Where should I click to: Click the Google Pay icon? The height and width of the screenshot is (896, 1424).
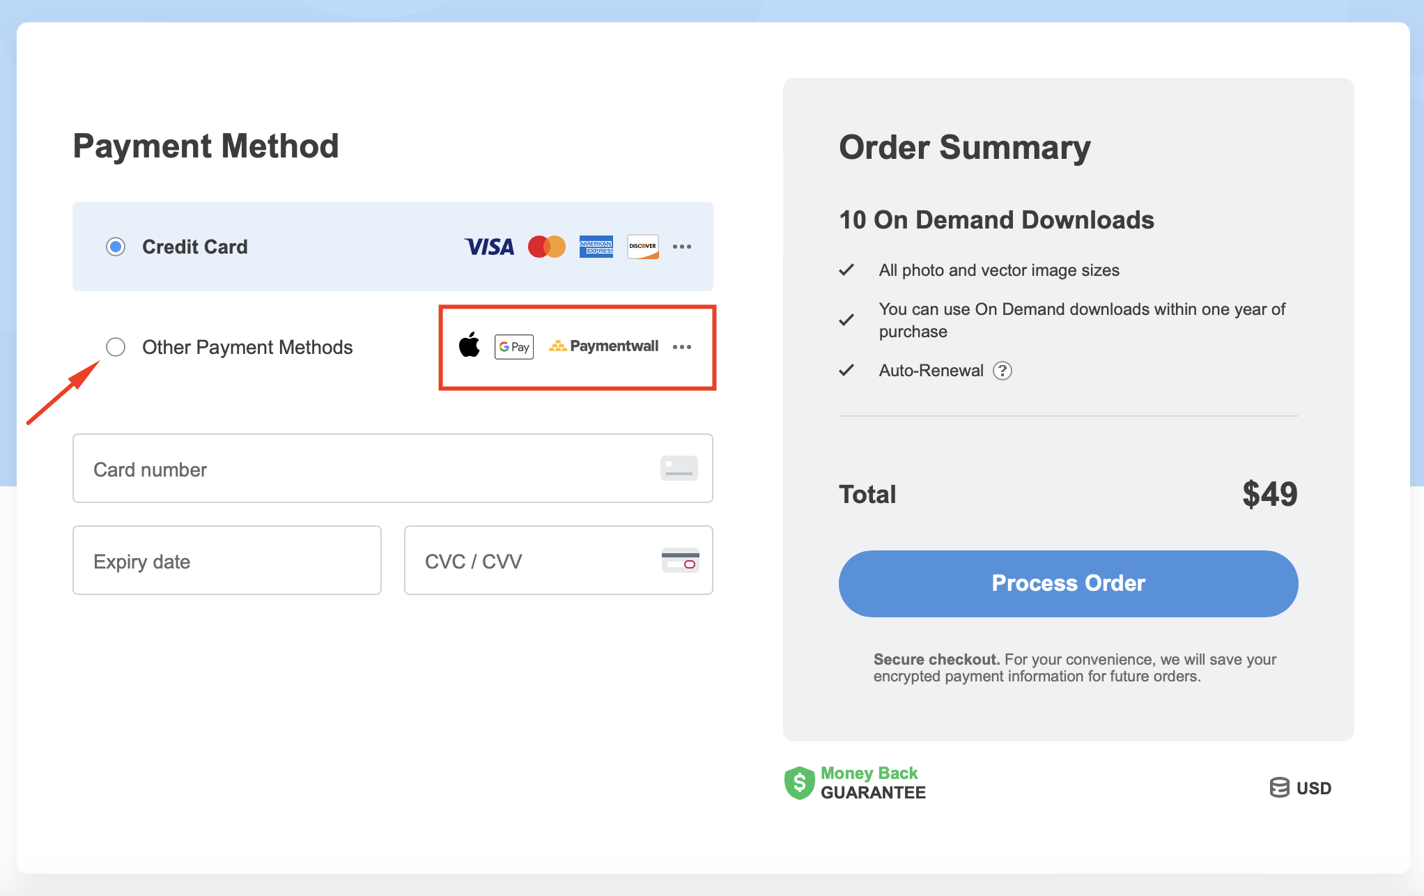(x=513, y=346)
